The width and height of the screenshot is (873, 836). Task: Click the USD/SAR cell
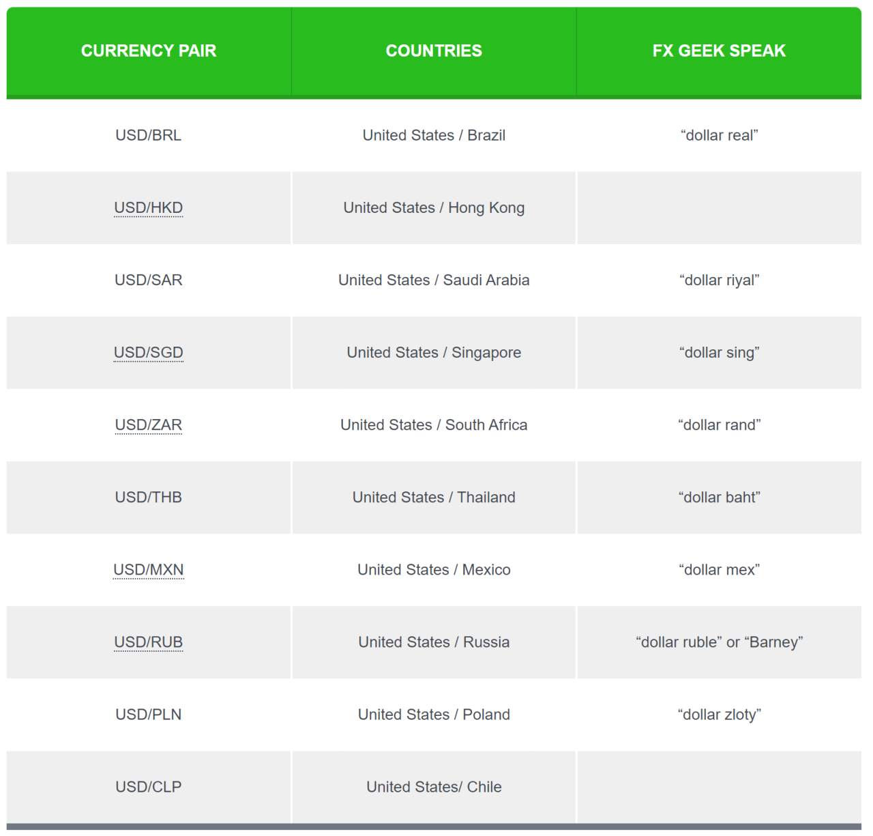point(149,280)
